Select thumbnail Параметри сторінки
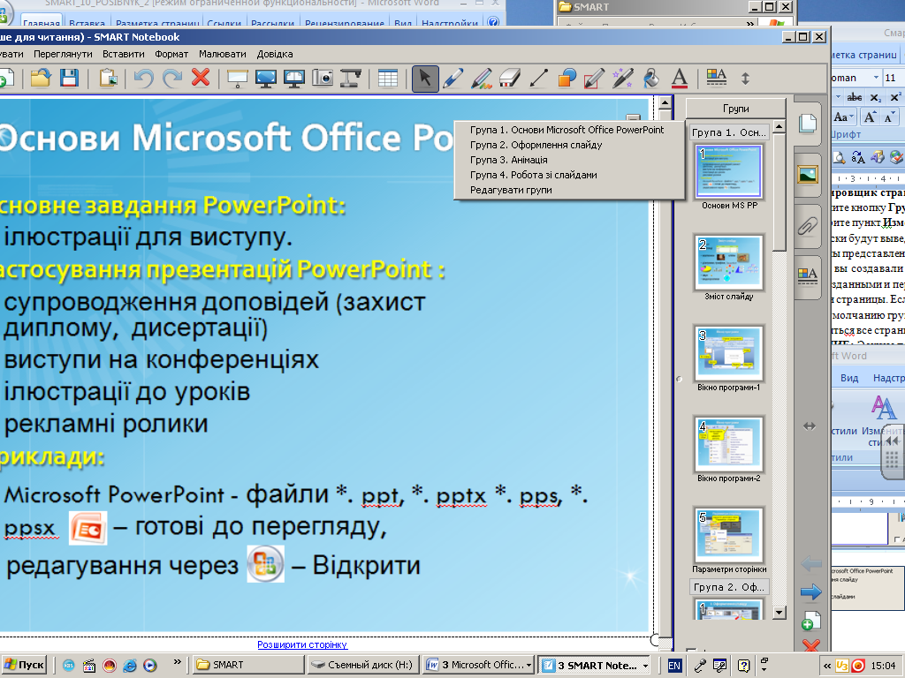The image size is (905, 678). pyautogui.click(x=729, y=535)
